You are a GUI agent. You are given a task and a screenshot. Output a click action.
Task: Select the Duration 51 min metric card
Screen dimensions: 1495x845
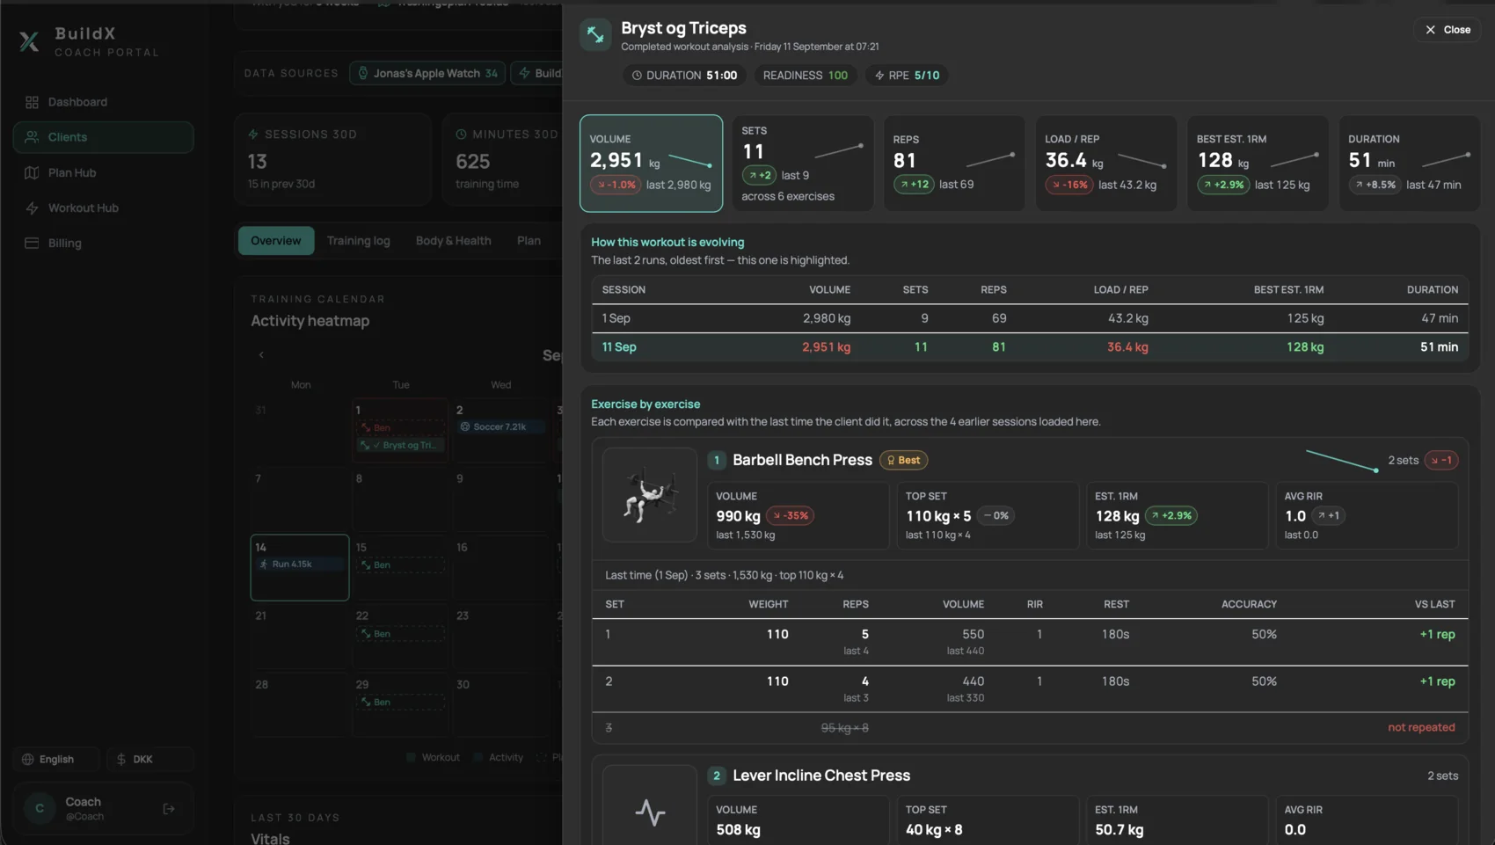point(1410,164)
